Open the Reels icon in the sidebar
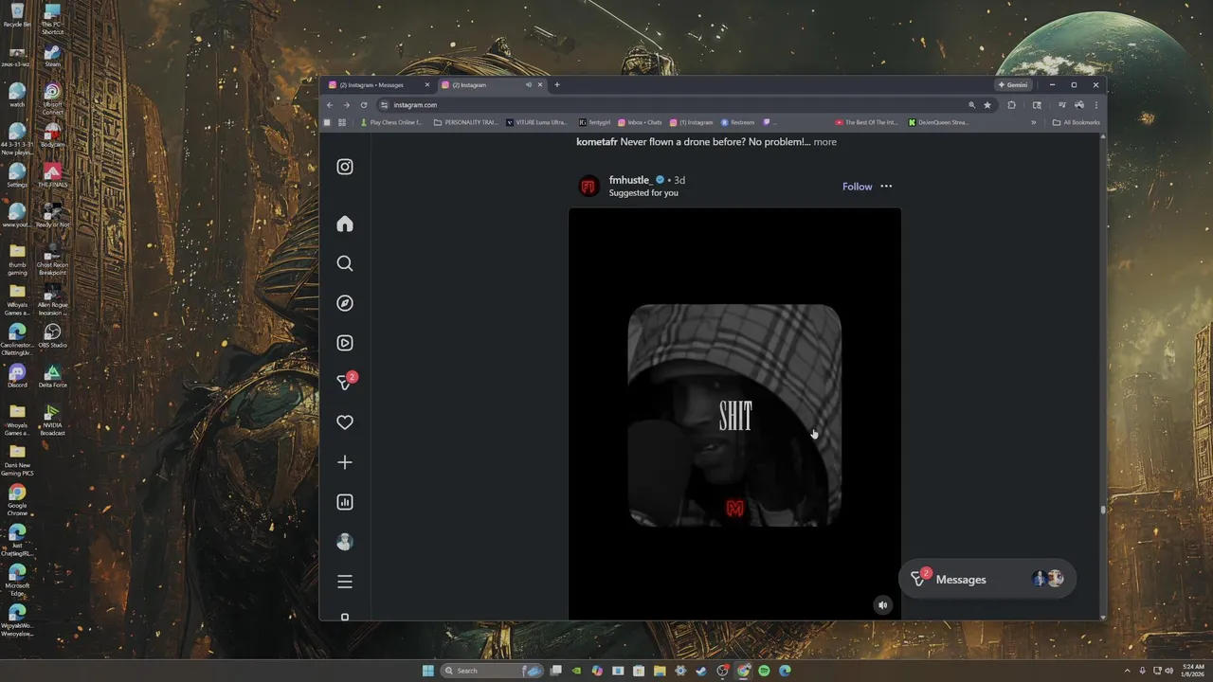Image resolution: width=1213 pixels, height=682 pixels. coord(345,343)
